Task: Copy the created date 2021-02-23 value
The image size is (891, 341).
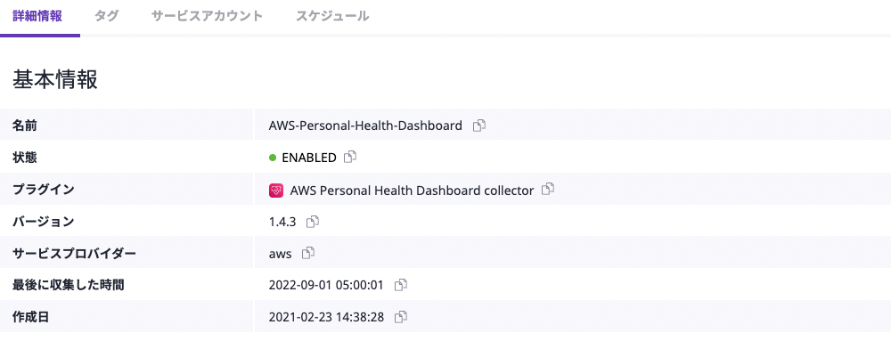Action: coord(401,317)
